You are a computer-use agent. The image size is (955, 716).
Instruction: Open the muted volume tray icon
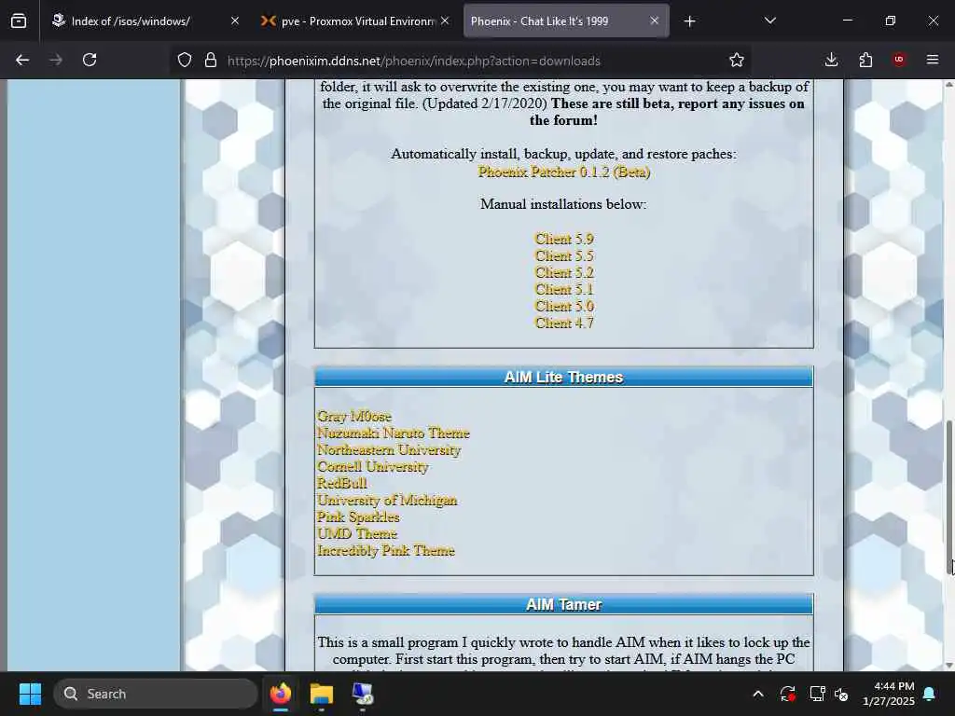point(842,694)
